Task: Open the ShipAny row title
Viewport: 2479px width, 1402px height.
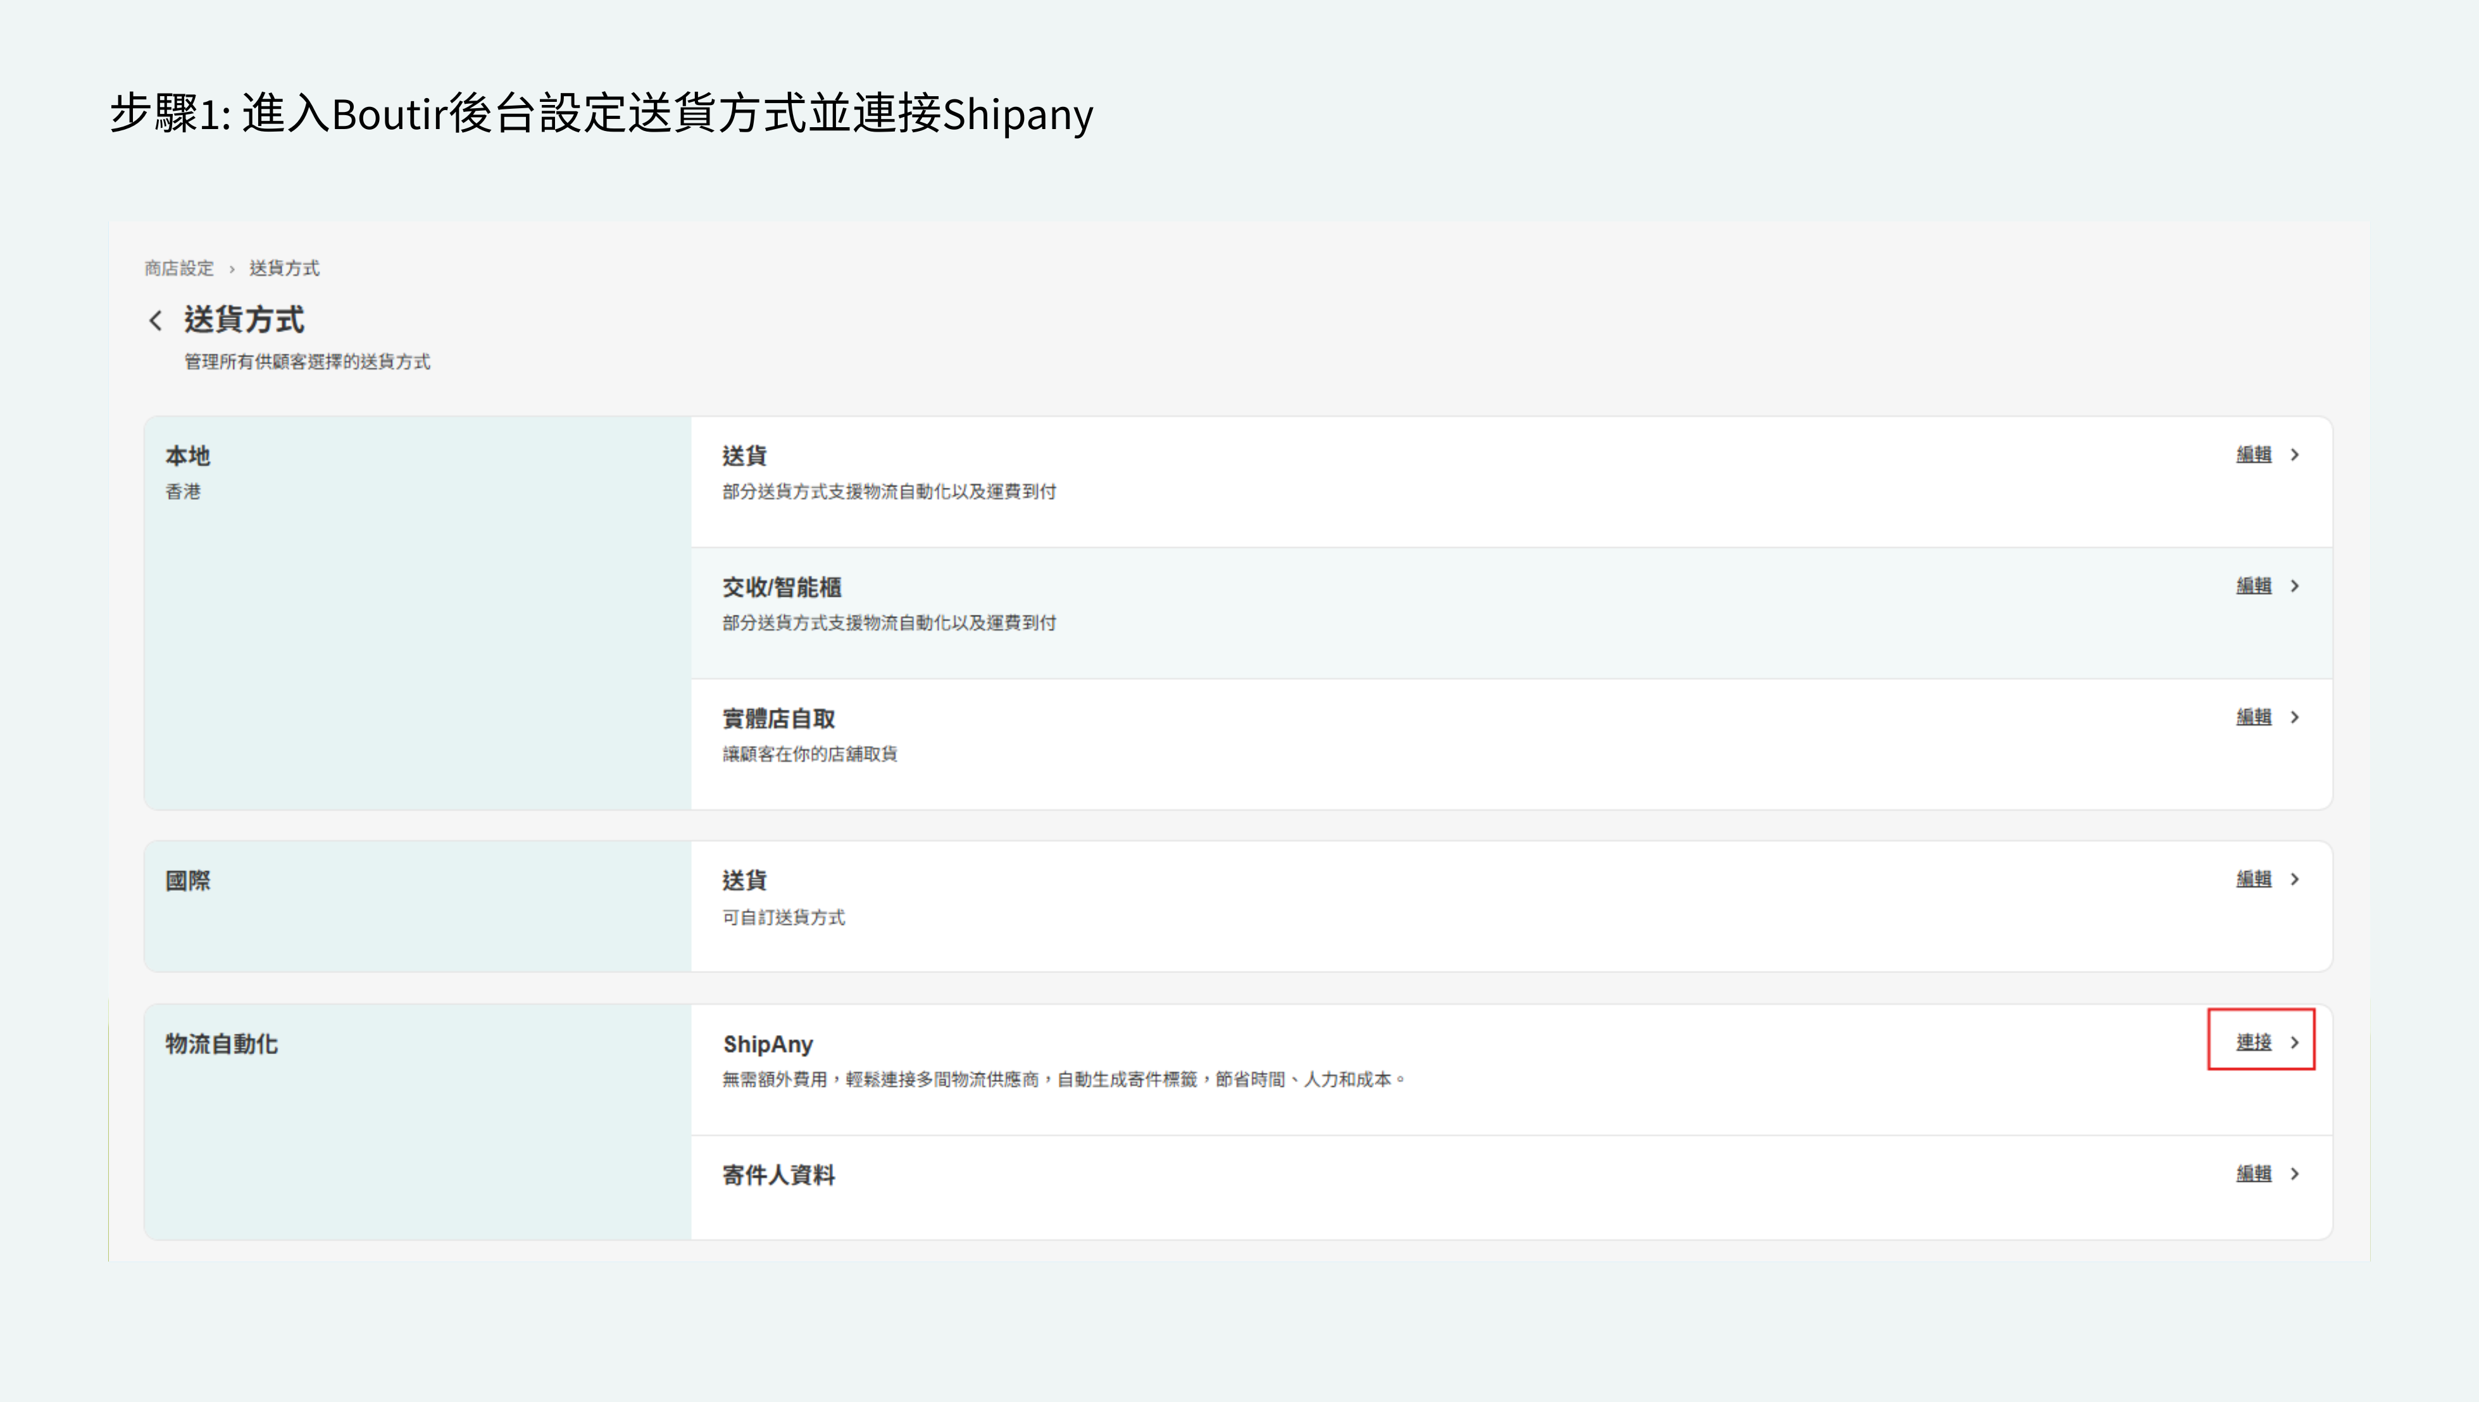Action: [x=768, y=1044]
